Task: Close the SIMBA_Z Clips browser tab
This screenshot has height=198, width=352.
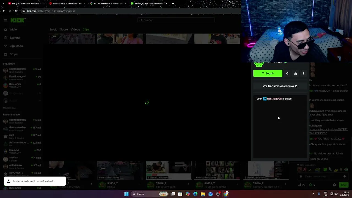Action: (167, 4)
